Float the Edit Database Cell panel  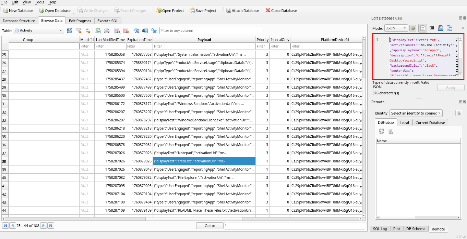[x=460, y=18]
